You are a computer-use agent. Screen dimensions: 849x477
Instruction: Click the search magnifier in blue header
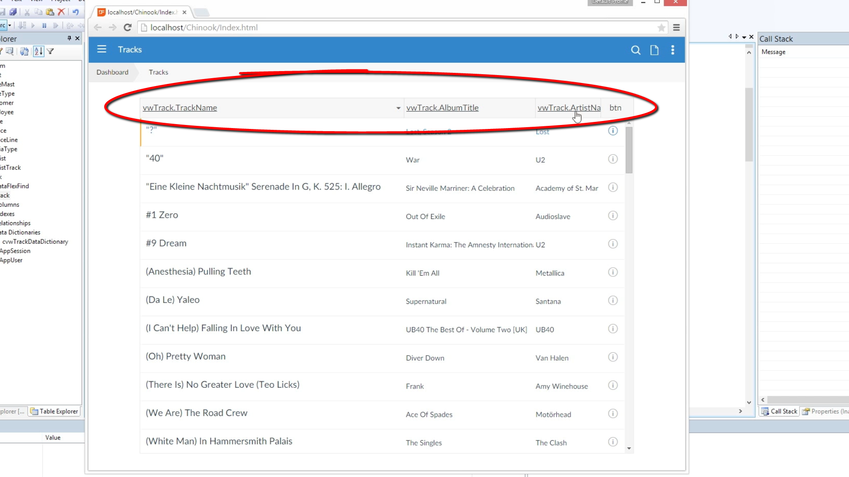[x=635, y=50]
